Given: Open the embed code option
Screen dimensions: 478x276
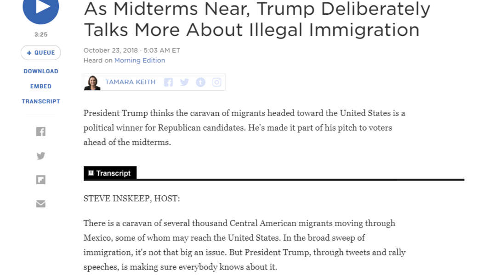Looking at the screenshot, I should click(40, 86).
